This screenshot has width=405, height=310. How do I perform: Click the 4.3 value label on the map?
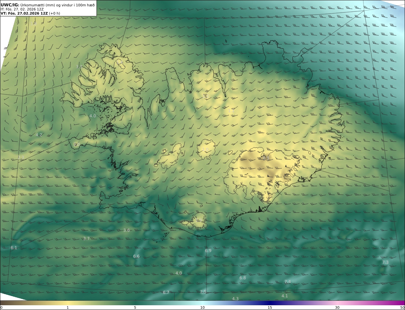(235, 299)
